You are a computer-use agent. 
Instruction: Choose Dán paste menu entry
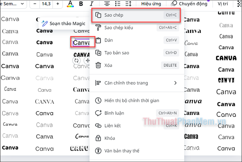click(137, 40)
